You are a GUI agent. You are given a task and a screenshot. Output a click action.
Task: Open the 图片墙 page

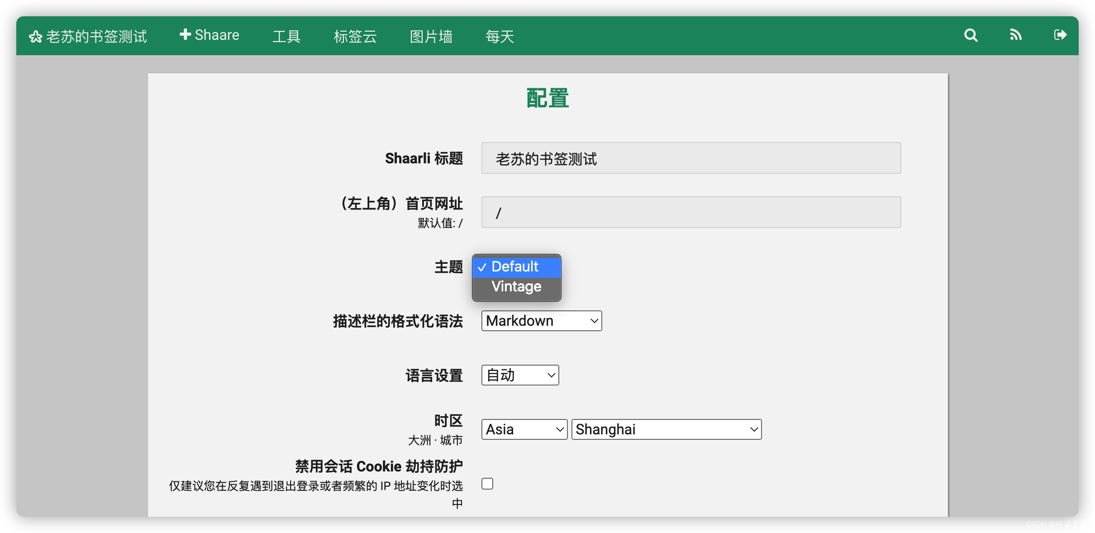pyautogui.click(x=431, y=36)
